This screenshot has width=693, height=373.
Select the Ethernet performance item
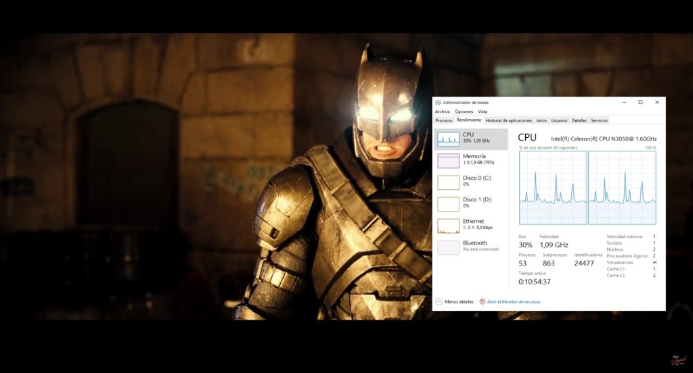coord(471,226)
